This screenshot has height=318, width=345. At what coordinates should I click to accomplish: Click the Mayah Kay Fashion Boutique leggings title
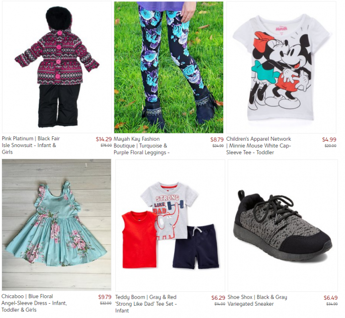(141, 146)
